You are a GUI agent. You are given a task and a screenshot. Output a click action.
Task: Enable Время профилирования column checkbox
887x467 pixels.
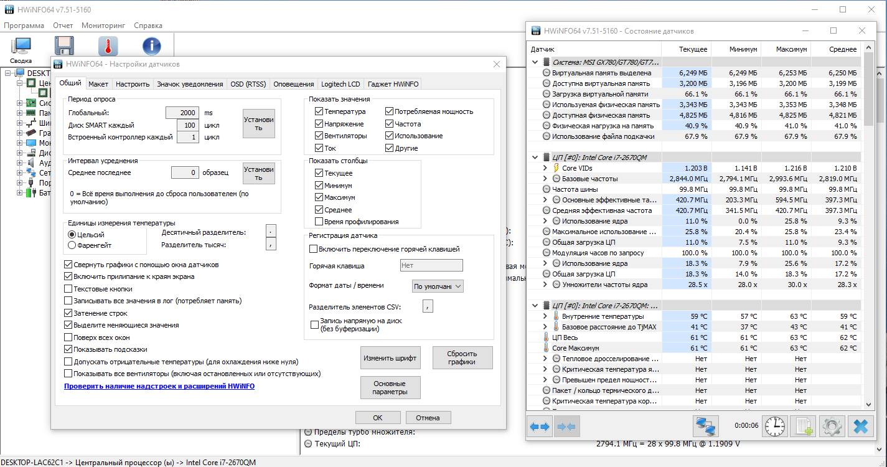319,222
